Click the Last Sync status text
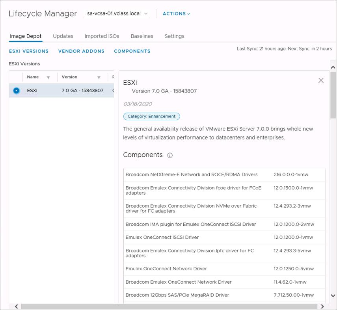Image resolution: width=337 pixels, height=310 pixels. [284, 49]
